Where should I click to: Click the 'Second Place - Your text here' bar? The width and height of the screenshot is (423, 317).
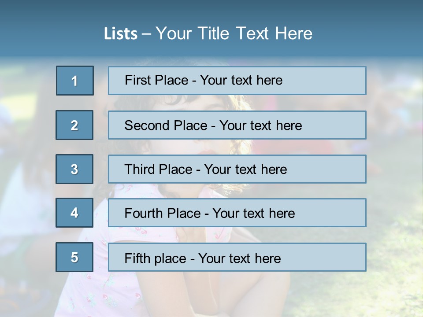237,125
